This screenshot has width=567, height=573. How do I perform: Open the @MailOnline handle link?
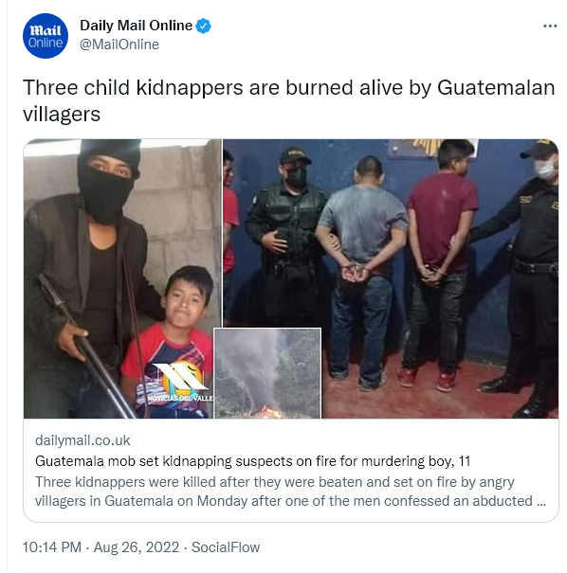119,45
